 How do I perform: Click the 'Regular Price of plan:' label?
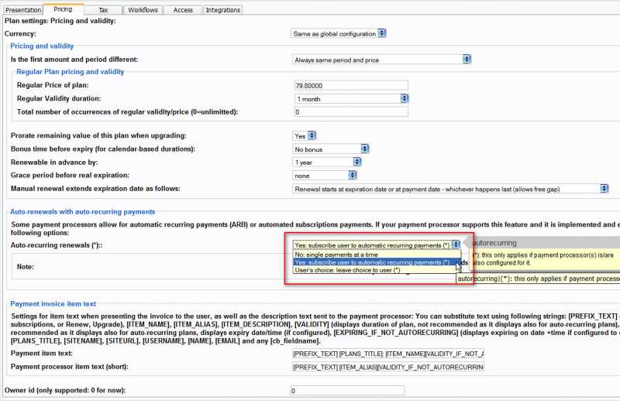53,85
